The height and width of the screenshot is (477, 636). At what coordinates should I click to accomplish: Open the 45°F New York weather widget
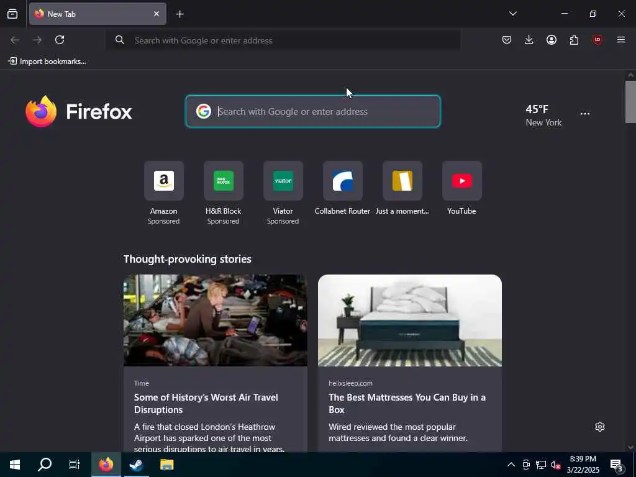point(543,115)
